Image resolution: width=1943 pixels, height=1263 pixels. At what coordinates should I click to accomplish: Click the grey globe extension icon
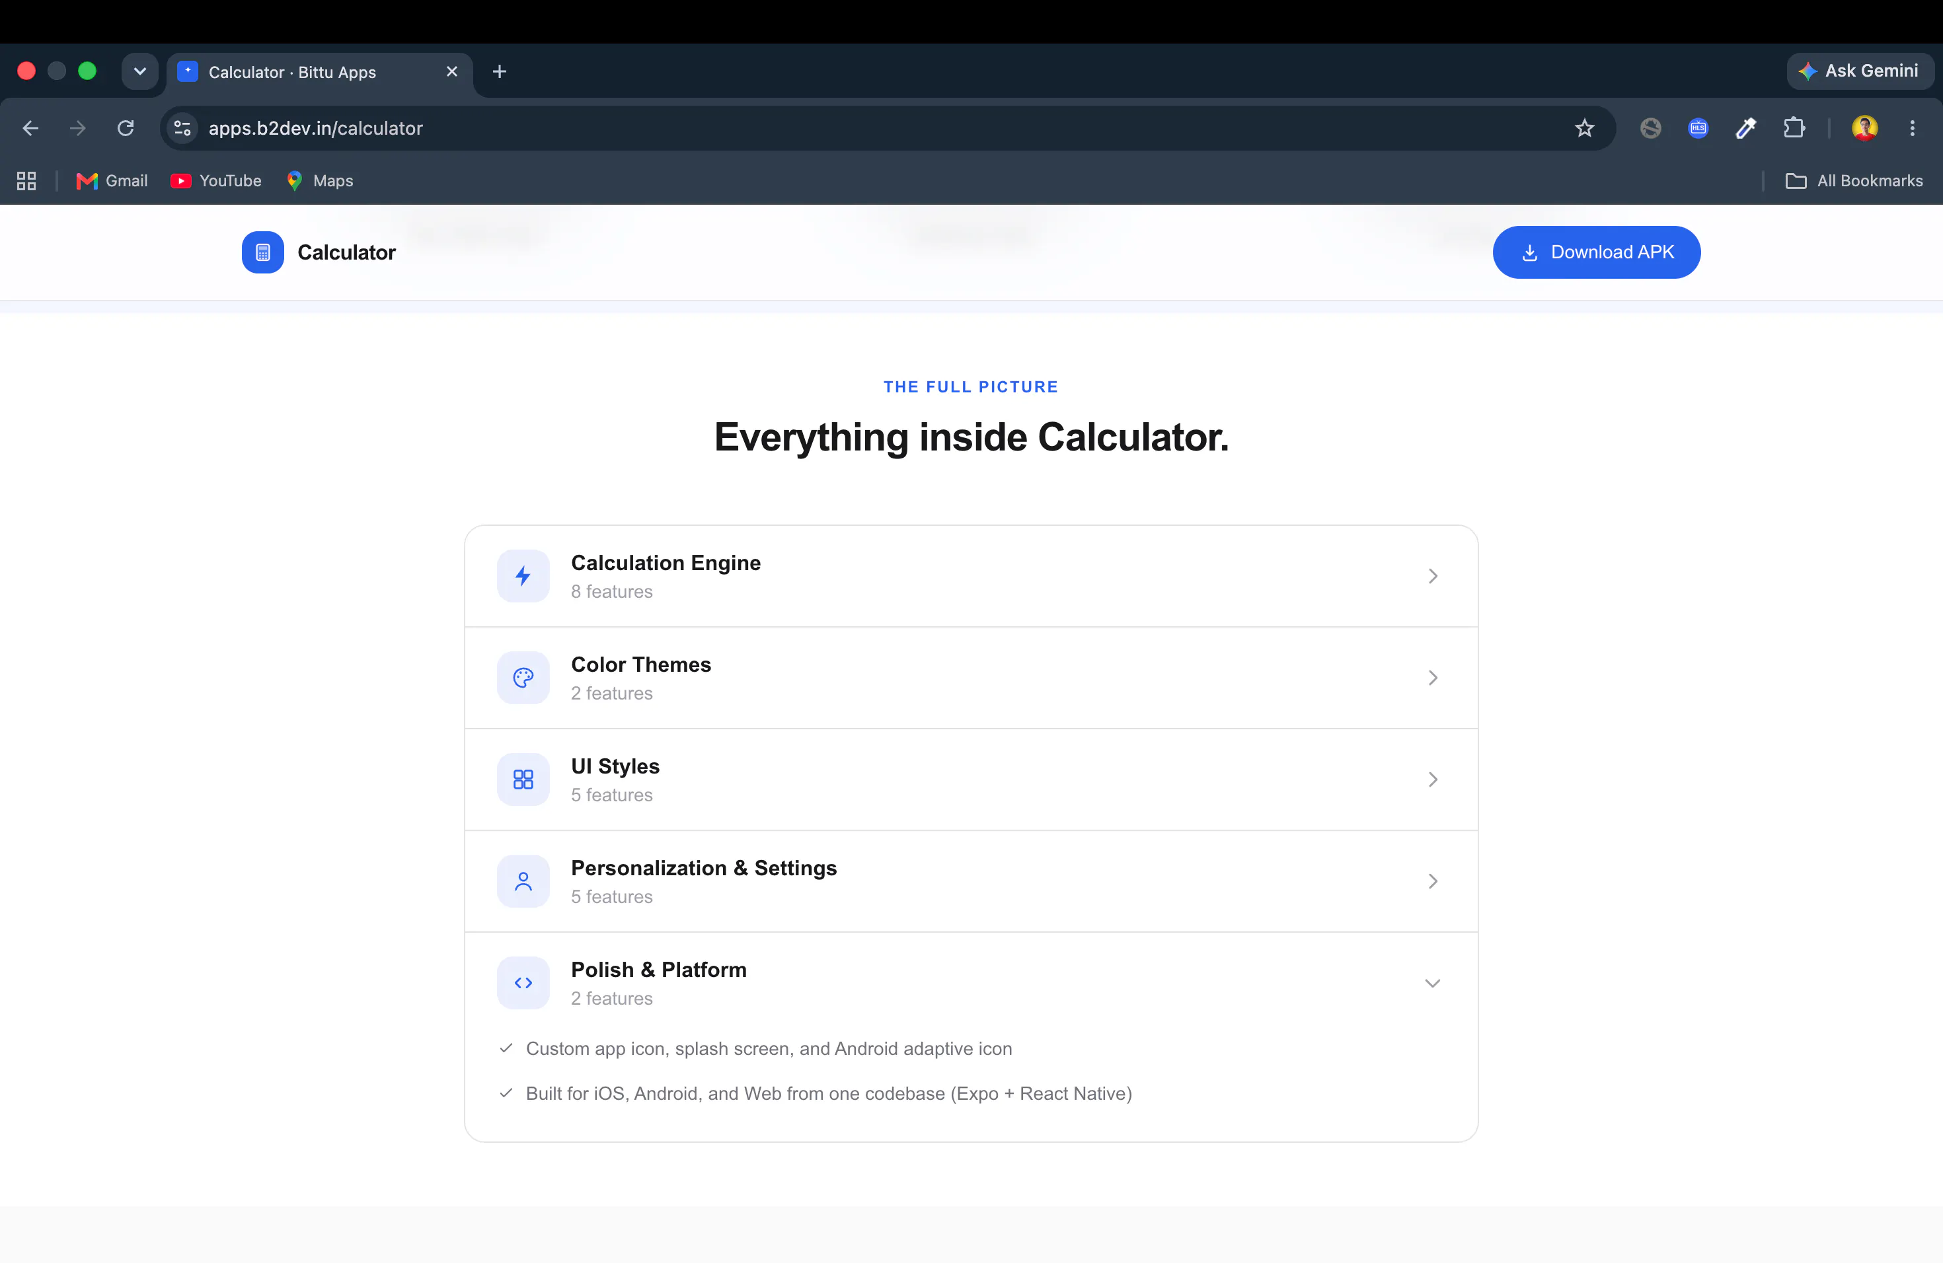1651,128
